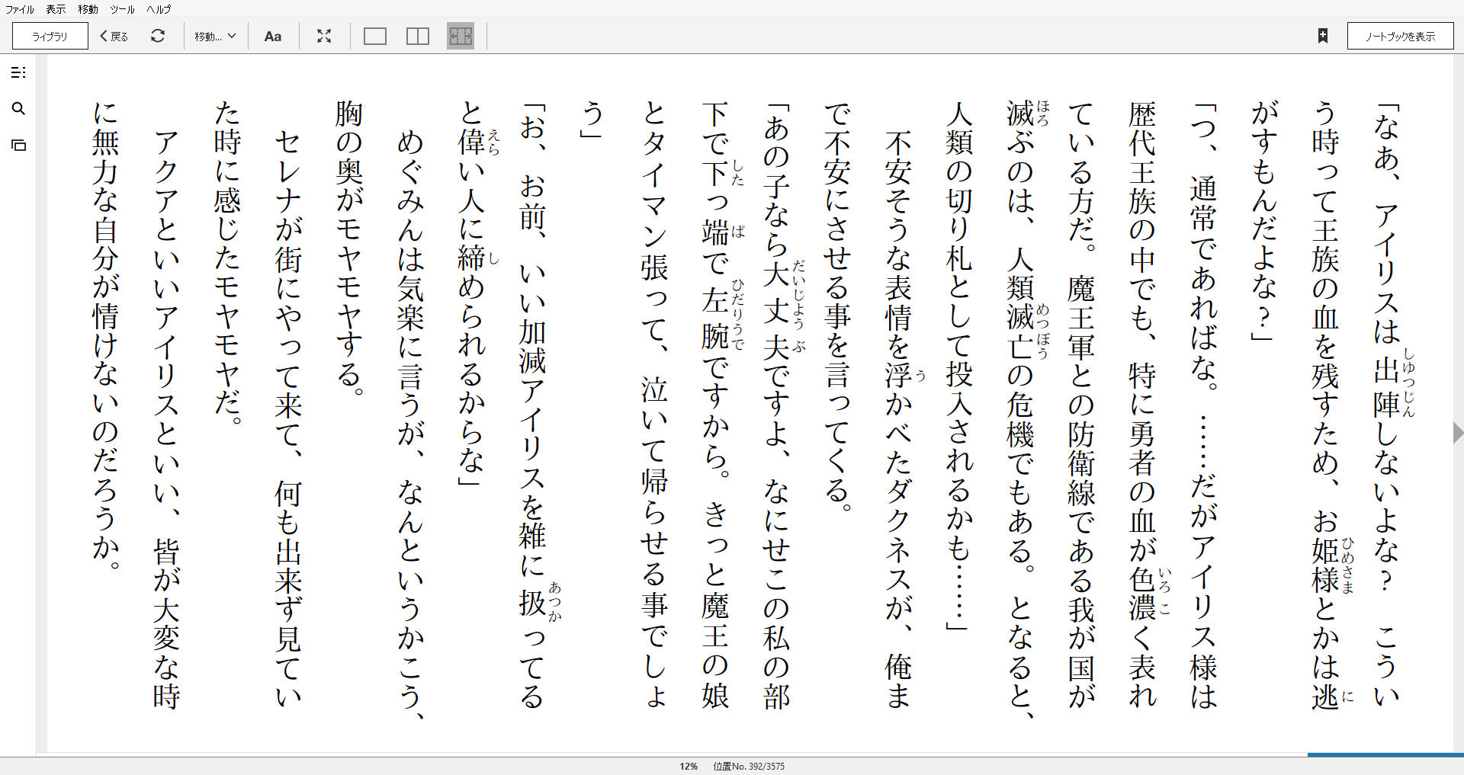1464x775 pixels.
Task: Enter fullscreen reading mode
Action: 324,35
